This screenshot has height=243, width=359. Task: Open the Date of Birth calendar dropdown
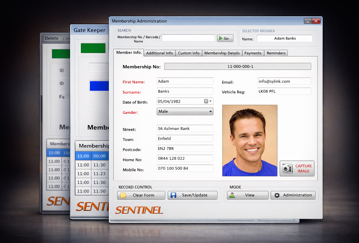(x=210, y=101)
